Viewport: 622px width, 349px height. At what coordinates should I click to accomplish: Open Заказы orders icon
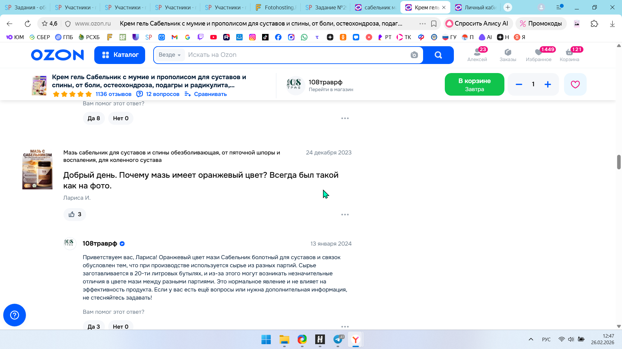click(x=508, y=55)
